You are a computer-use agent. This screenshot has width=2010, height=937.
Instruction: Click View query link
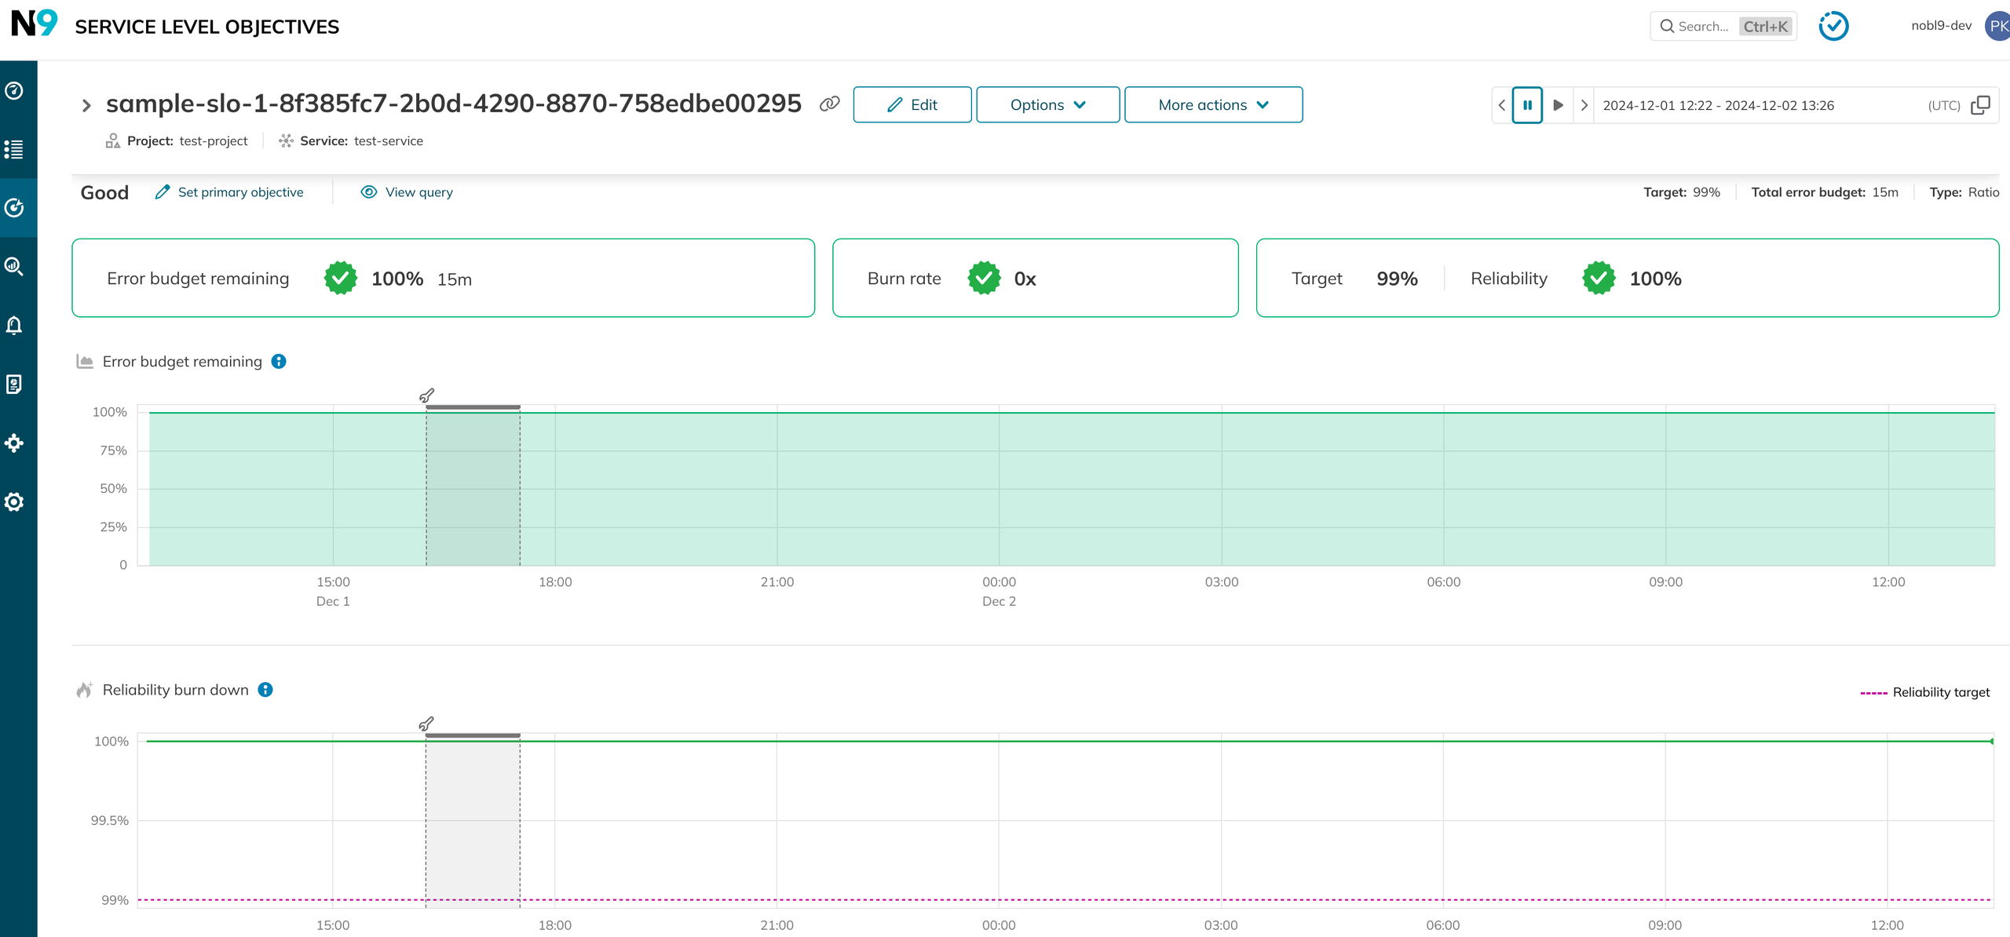(407, 192)
